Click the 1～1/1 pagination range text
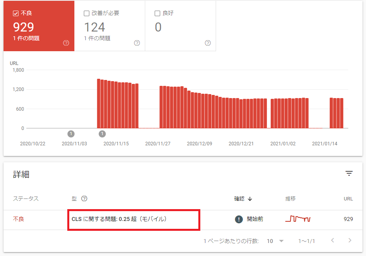Viewport: 366px width, 256px height. pyautogui.click(x=307, y=241)
